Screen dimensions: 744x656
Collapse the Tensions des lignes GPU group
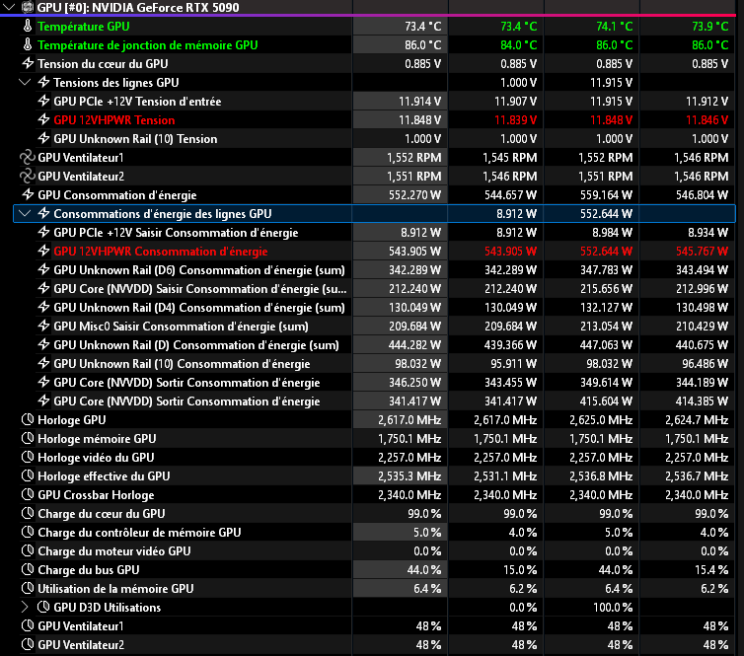[25, 83]
